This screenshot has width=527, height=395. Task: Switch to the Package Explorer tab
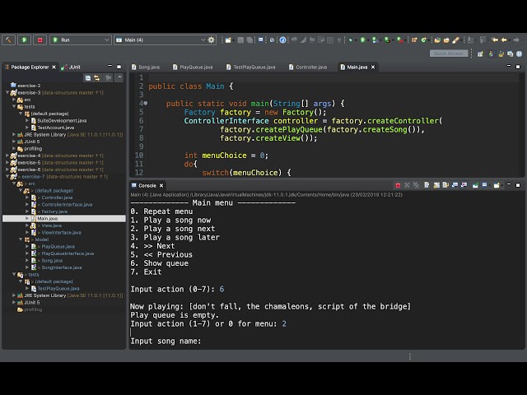click(30, 67)
